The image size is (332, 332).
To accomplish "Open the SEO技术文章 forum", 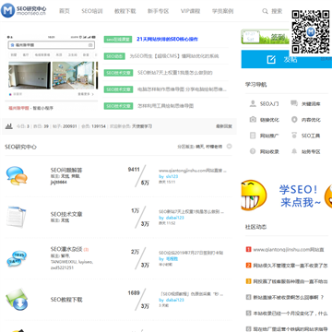I will (x=66, y=214).
